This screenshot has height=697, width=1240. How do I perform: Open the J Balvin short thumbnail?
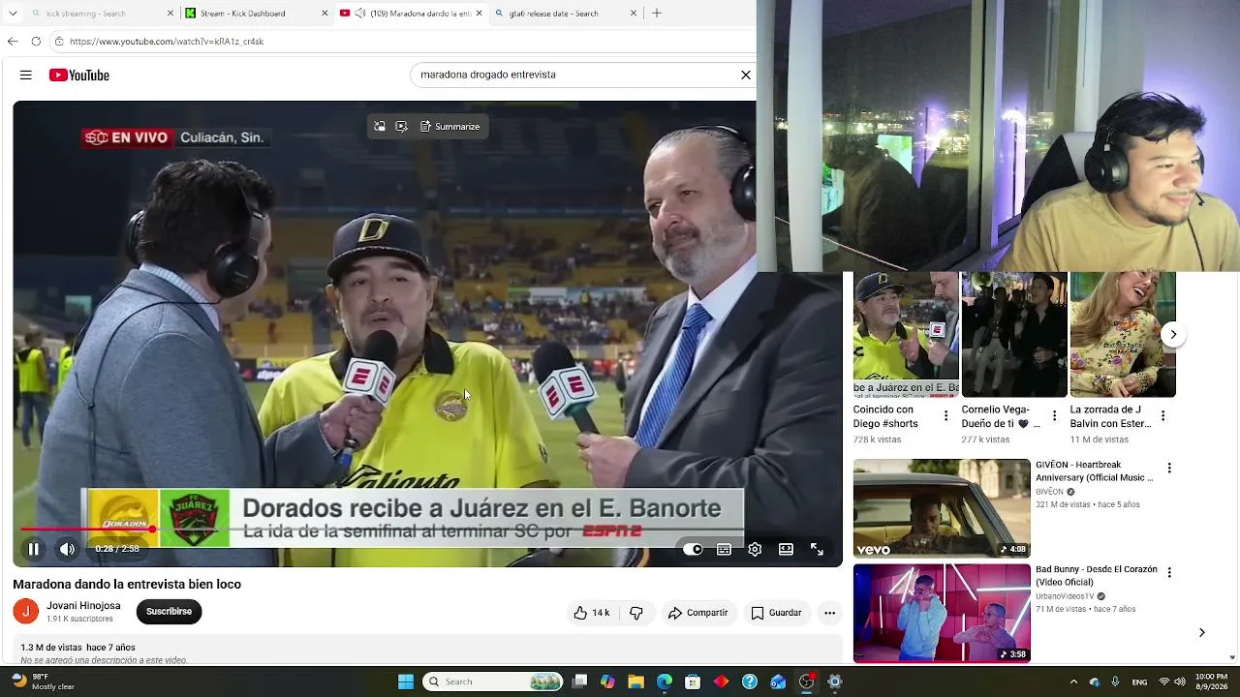(x=1123, y=335)
